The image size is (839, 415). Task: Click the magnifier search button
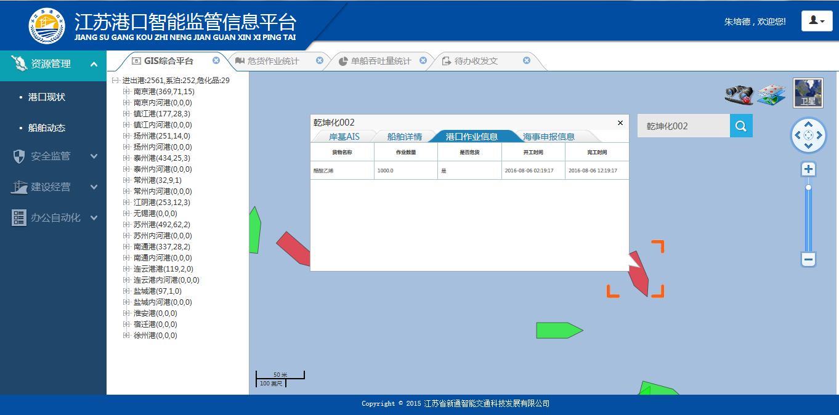tap(741, 126)
